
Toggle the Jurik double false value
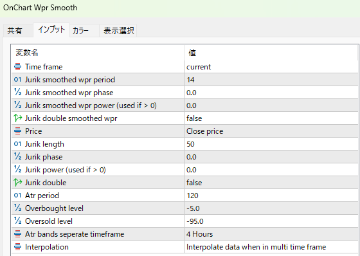click(271, 183)
